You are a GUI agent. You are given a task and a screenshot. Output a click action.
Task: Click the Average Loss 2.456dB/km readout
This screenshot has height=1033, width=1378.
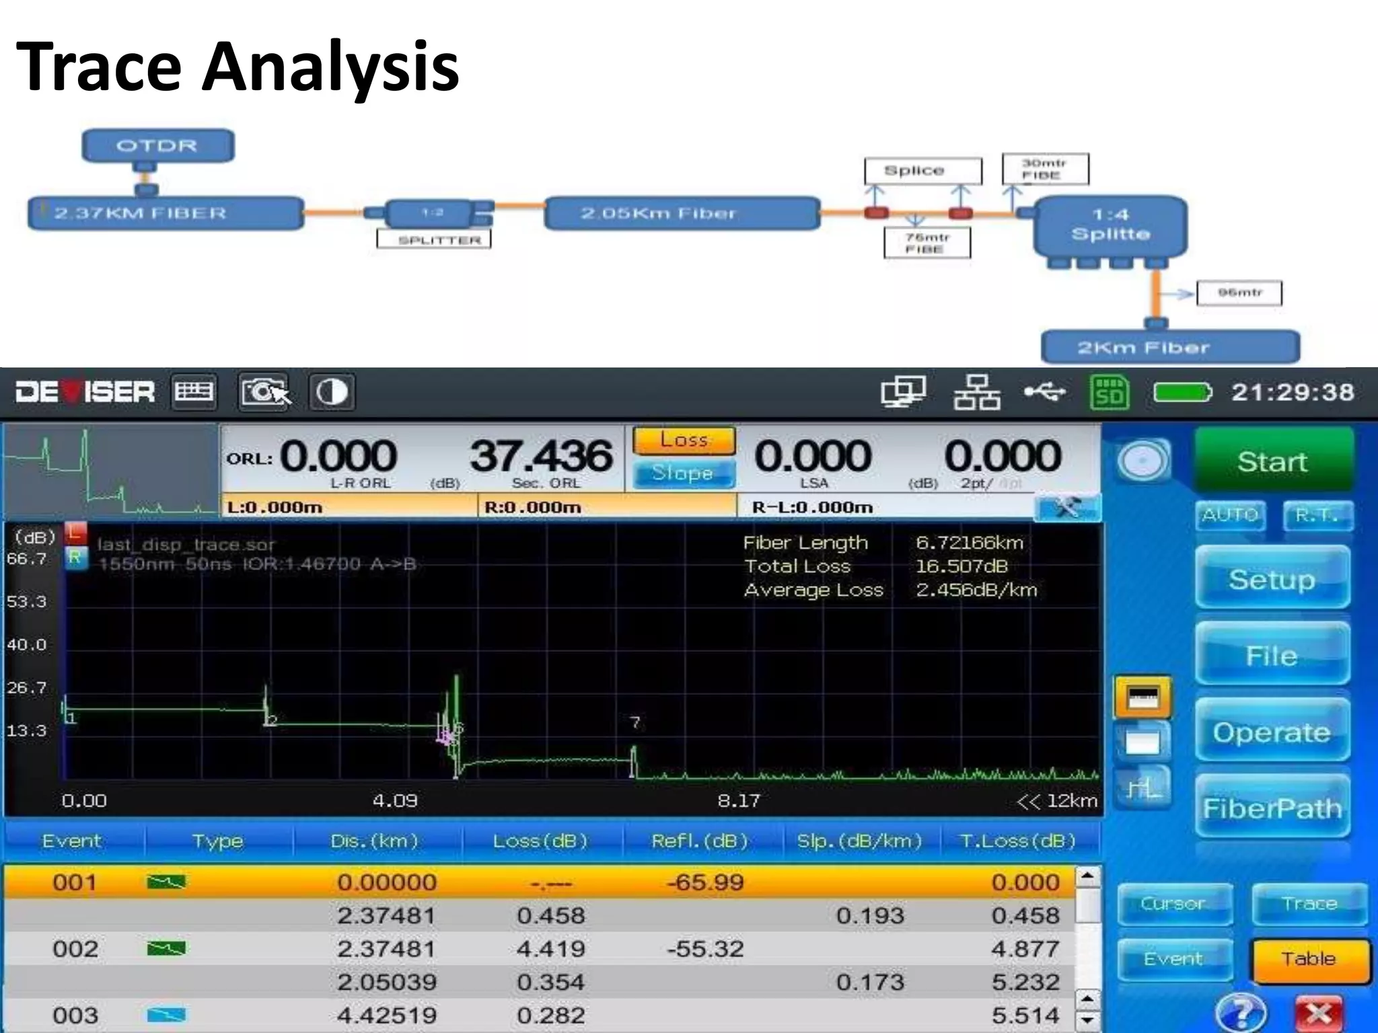click(x=891, y=590)
